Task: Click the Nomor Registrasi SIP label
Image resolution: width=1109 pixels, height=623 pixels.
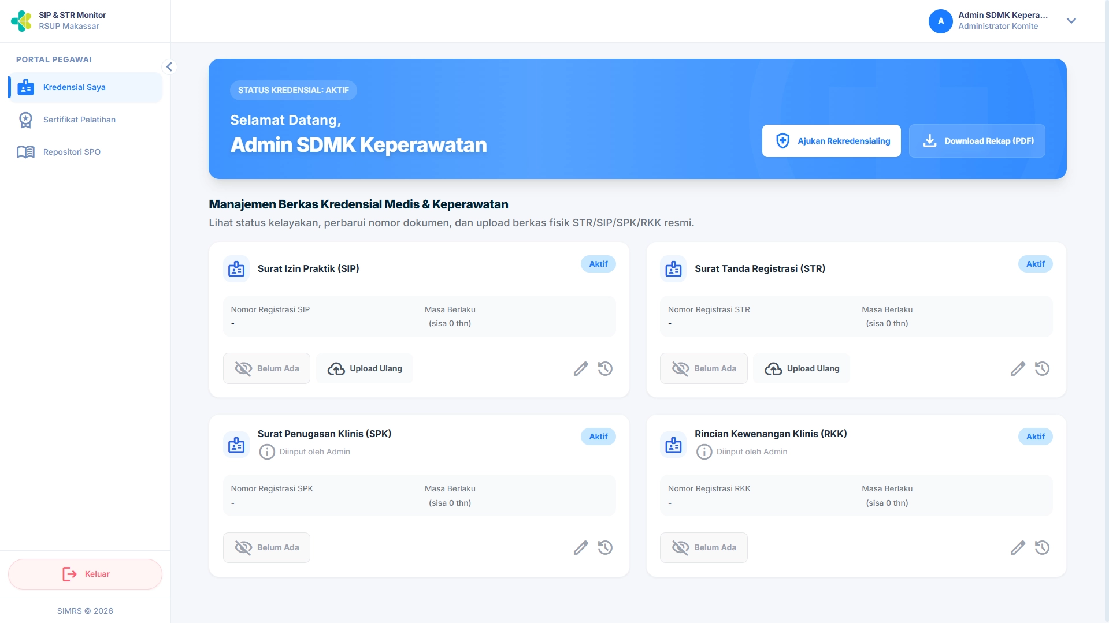Action: click(270, 309)
